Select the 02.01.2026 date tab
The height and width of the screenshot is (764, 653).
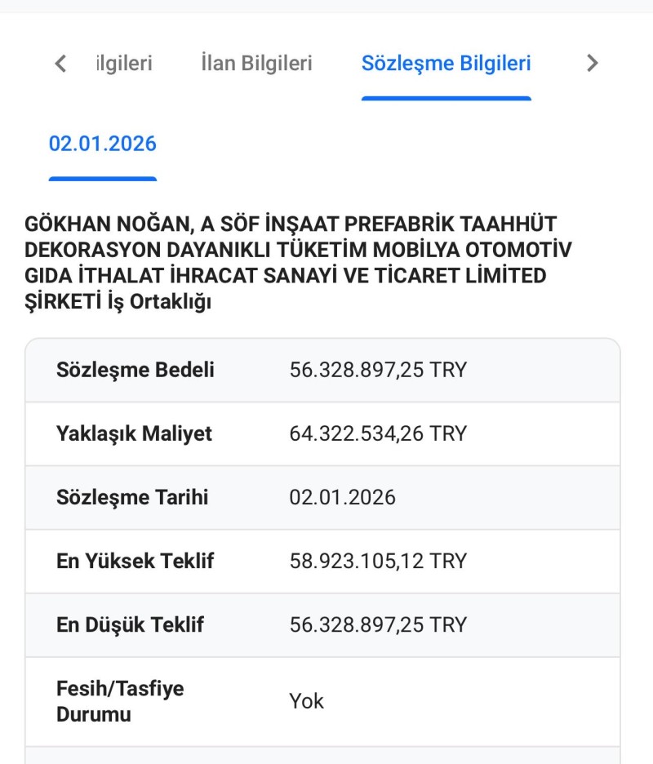click(102, 144)
